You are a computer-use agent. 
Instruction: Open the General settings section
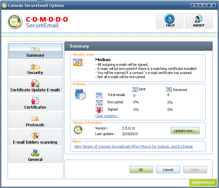tap(35, 155)
